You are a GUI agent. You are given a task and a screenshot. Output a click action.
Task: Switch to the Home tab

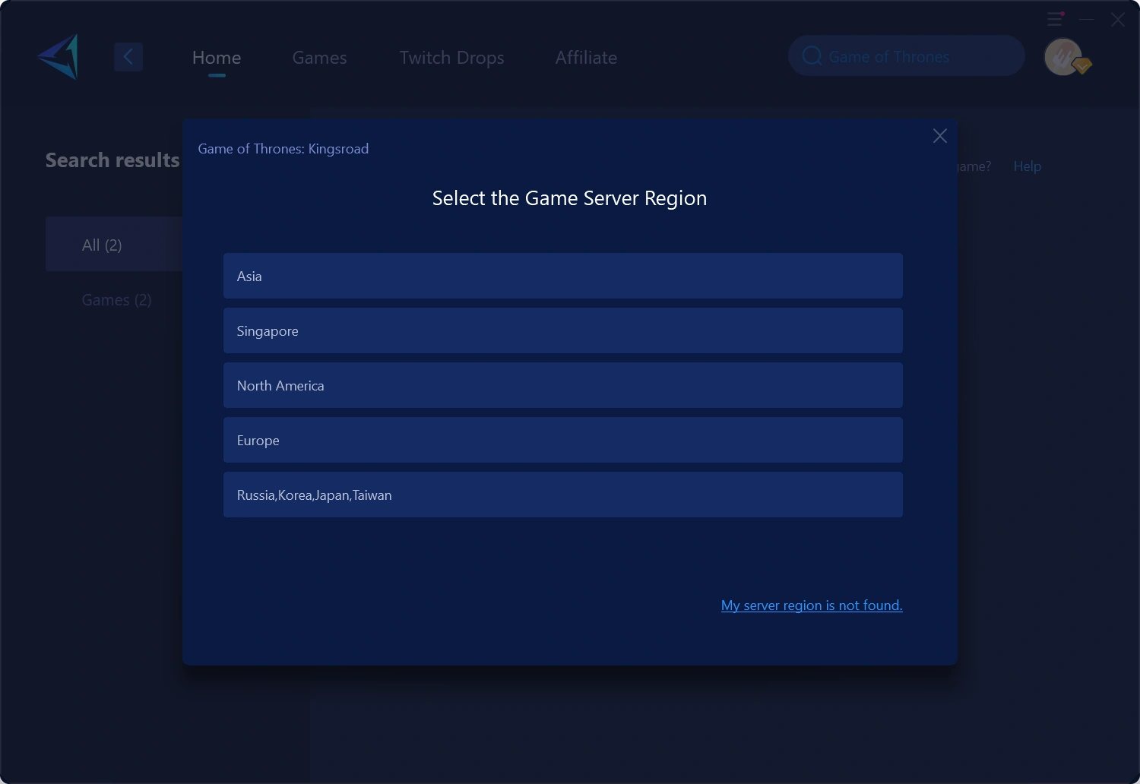(217, 58)
